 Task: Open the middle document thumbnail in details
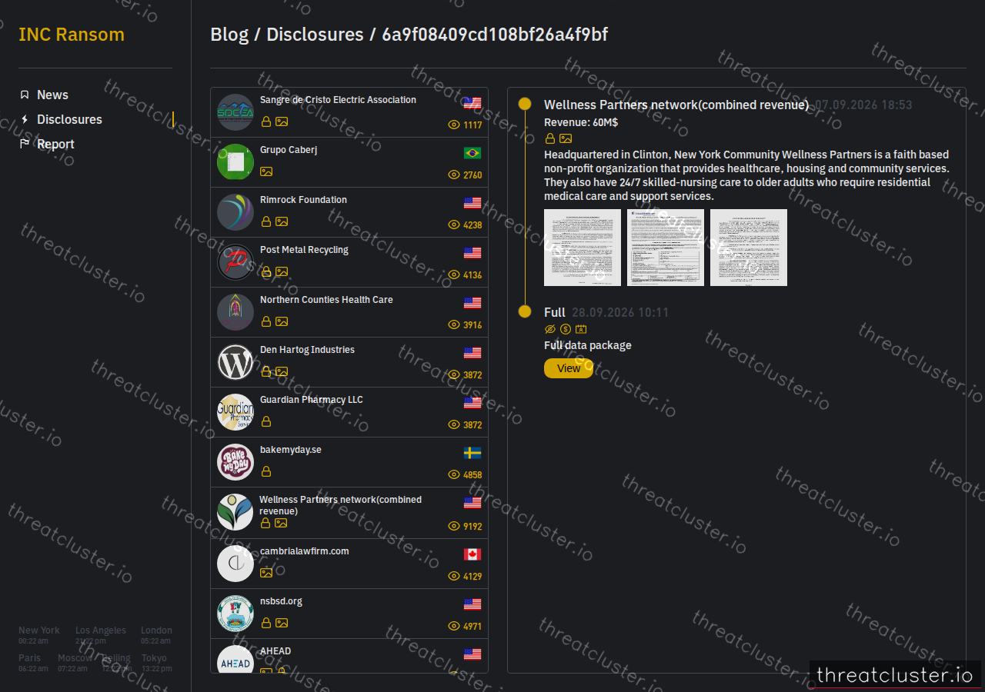point(666,248)
